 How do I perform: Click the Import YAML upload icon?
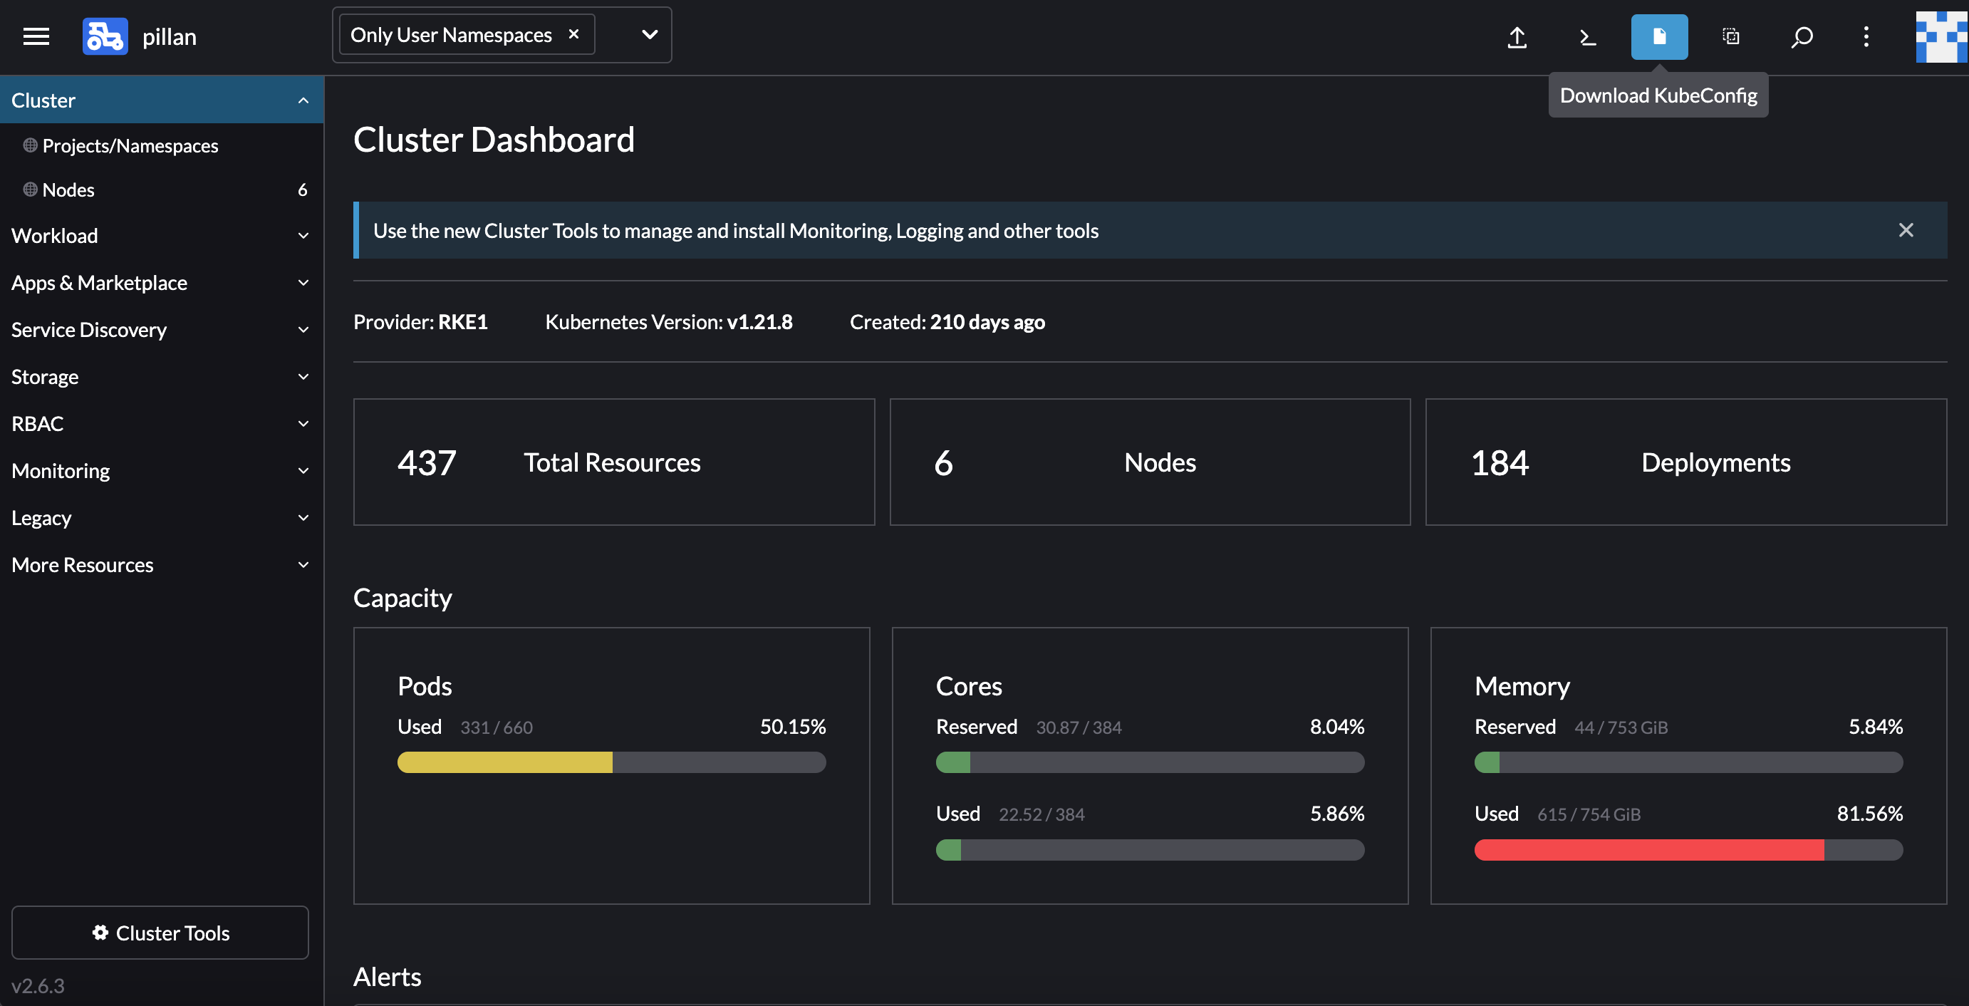point(1517,37)
